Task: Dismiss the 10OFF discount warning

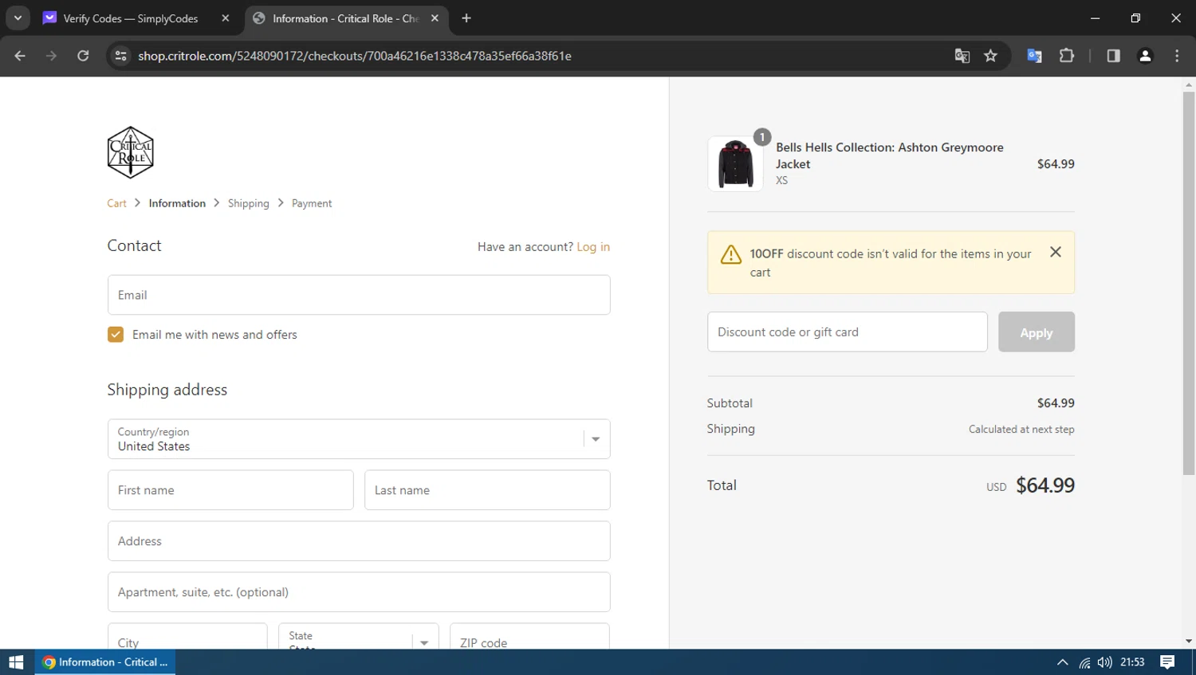Action: [x=1055, y=252]
